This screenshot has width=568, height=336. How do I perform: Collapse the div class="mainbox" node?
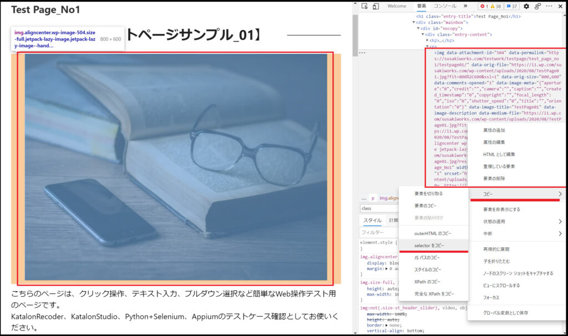tap(414, 22)
